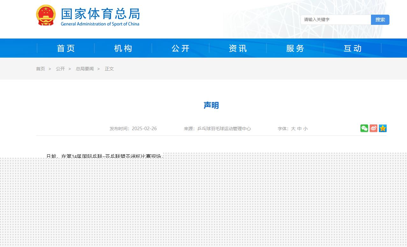
Task: Go to the 机构 navigation tab
Action: (x=123, y=48)
